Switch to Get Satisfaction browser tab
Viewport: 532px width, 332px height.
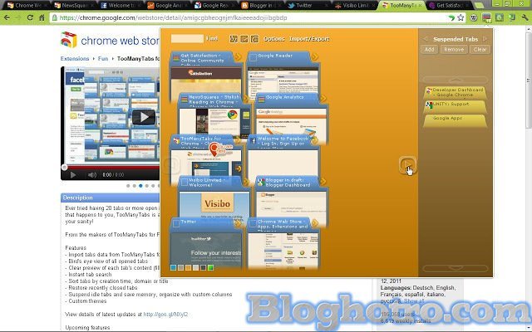[x=449, y=6]
